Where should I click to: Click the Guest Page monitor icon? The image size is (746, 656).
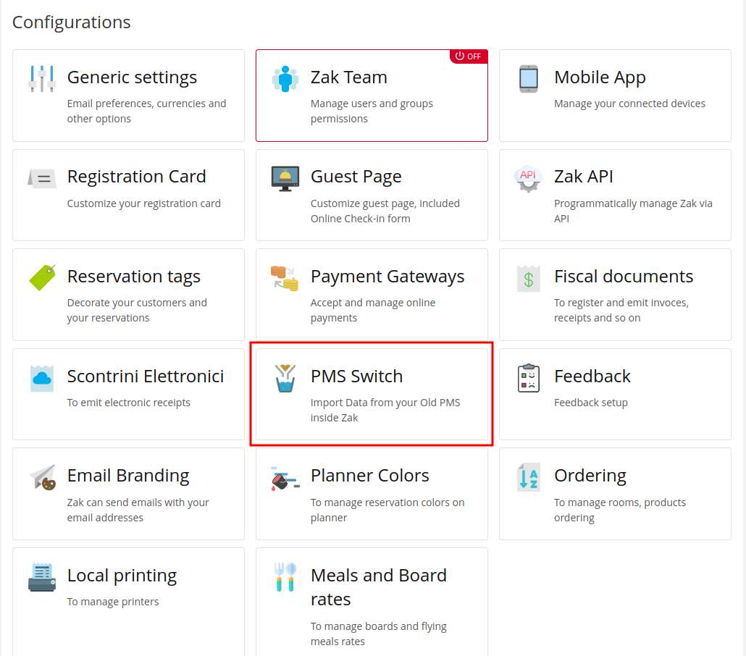click(285, 178)
